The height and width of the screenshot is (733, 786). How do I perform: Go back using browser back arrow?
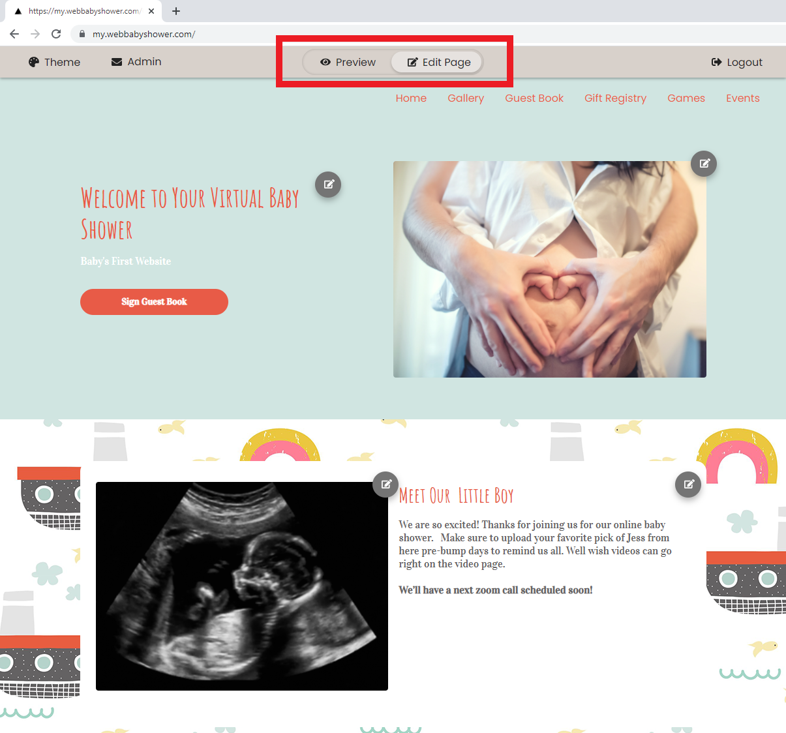(14, 34)
